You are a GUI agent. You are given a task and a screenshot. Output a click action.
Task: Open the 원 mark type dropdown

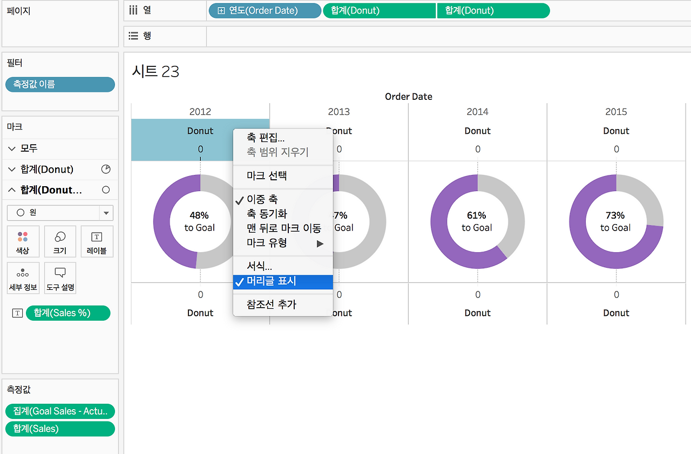pos(60,213)
